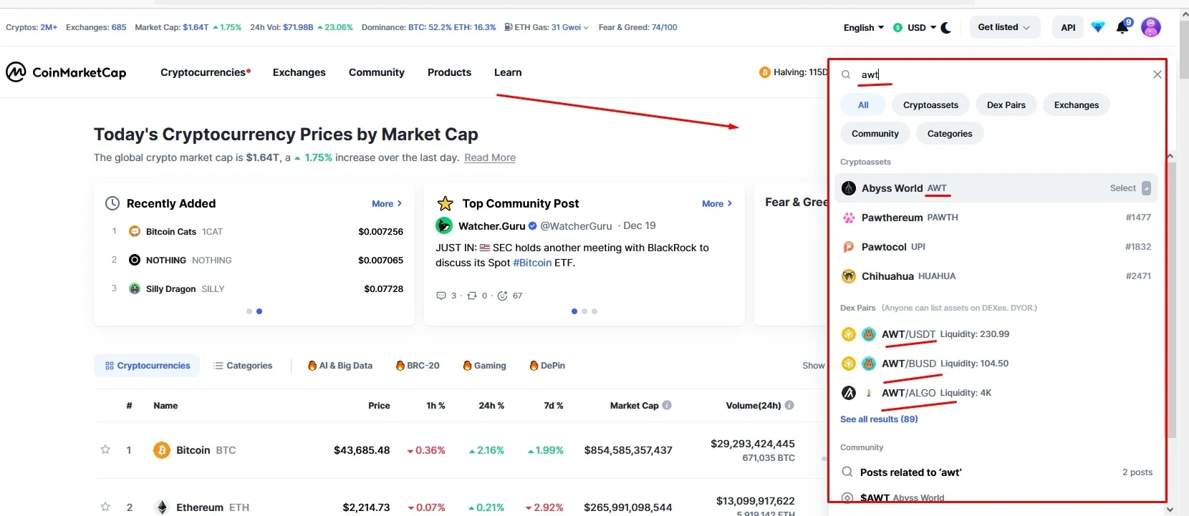Select the Chihuahua HUAHUA result
Viewport: 1189px width, 516px height.
[996, 276]
